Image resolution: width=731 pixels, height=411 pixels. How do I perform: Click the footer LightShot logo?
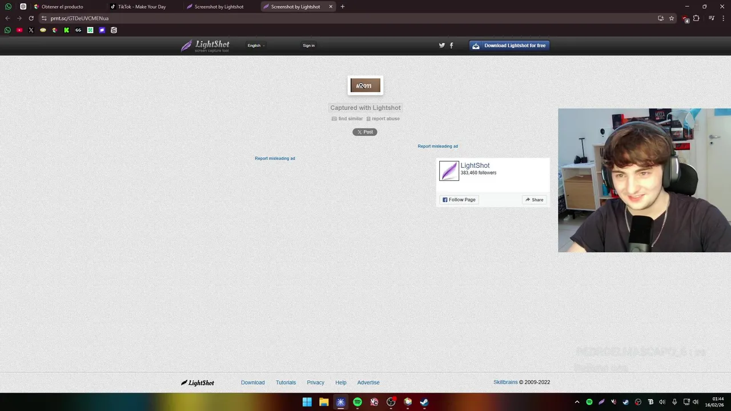coord(198,382)
